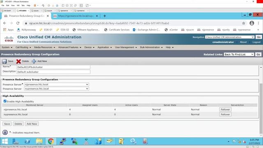This screenshot has width=263, height=148.
Task: Launch PowerShell from the taskbar
Action: (x=28, y=141)
